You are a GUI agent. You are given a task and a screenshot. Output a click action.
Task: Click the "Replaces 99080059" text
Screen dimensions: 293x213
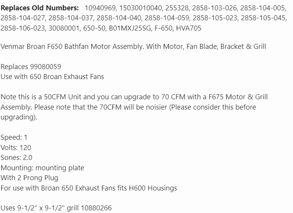[x=31, y=66]
